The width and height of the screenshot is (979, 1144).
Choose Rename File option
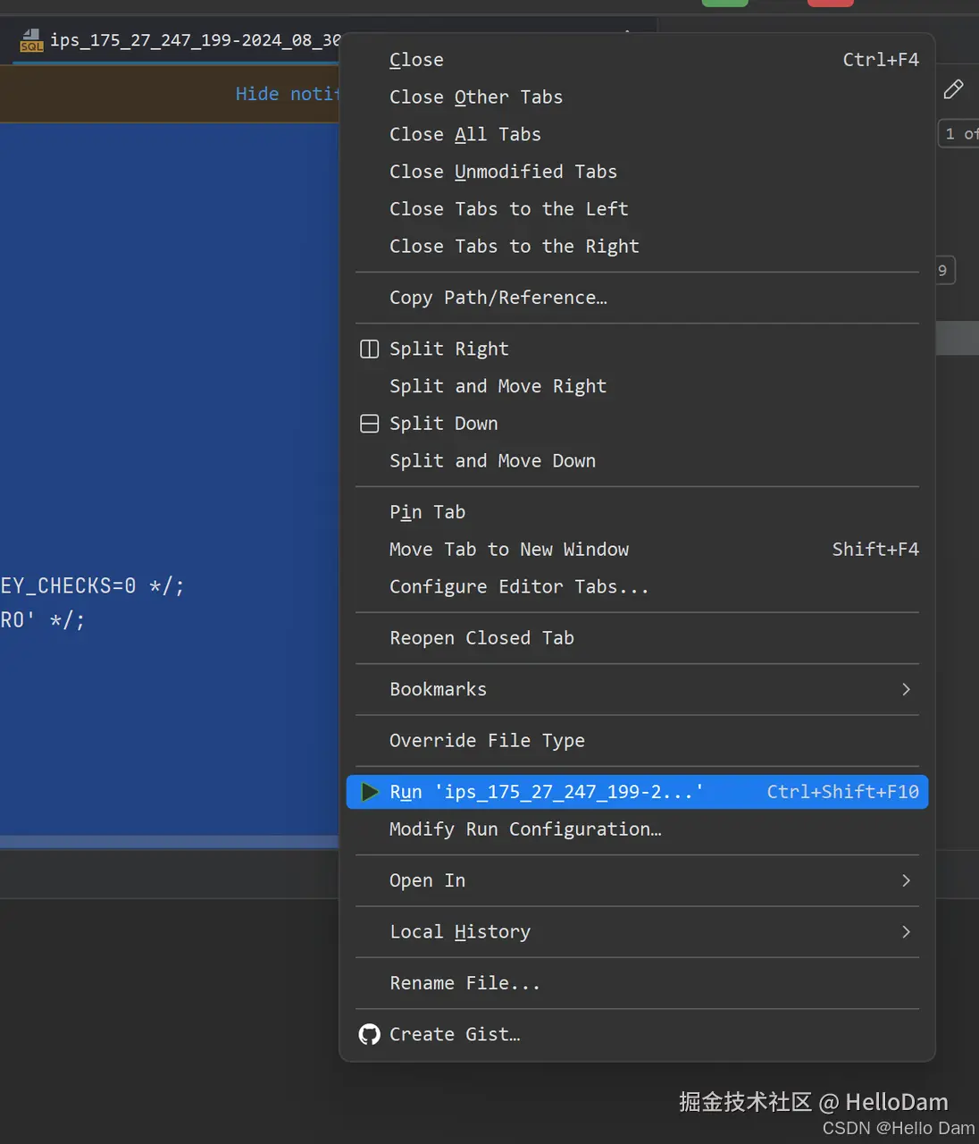click(x=637, y=983)
